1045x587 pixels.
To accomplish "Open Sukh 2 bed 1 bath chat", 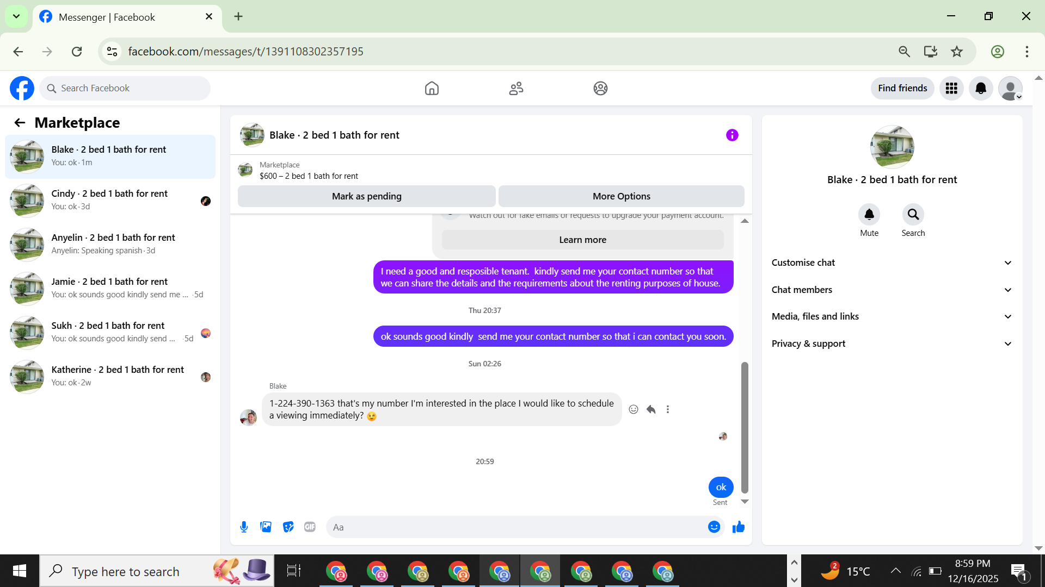I will (110, 332).
